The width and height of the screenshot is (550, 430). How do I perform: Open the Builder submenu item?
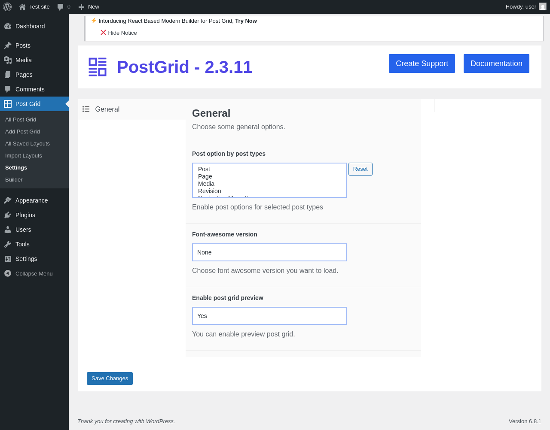(34, 180)
